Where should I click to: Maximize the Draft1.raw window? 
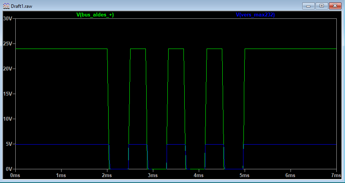(322, 6)
